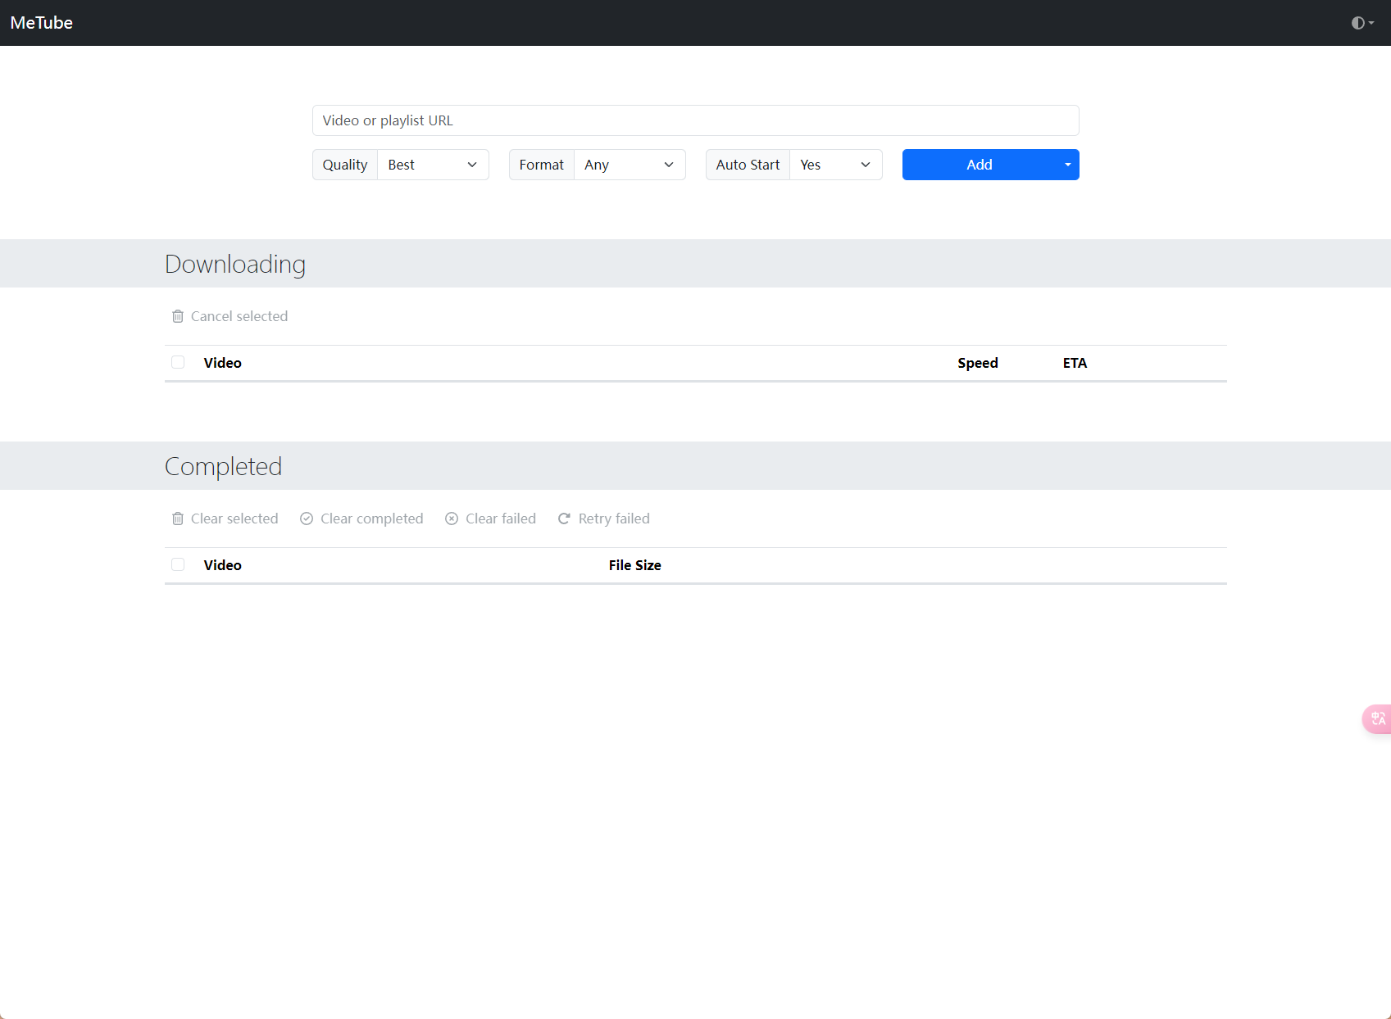Click the Downloading section heading

click(x=235, y=264)
